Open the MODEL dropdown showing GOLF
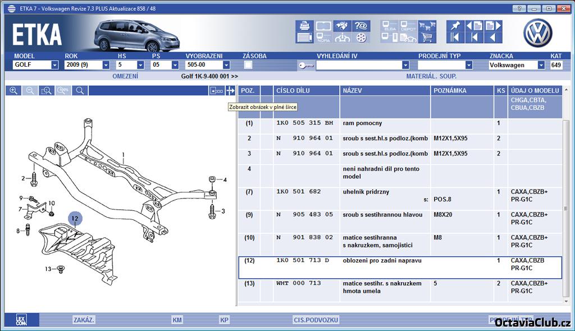The height and width of the screenshot is (331, 575). coord(54,65)
